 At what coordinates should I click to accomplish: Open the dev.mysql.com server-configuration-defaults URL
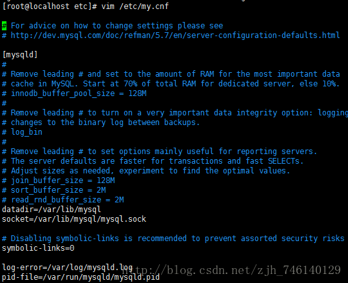coord(175,35)
